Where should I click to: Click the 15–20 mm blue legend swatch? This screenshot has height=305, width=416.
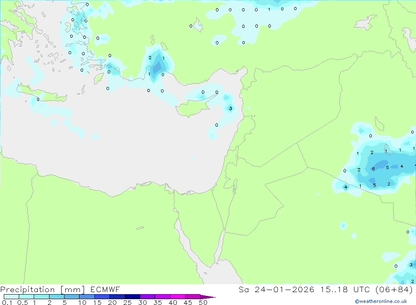102,297
